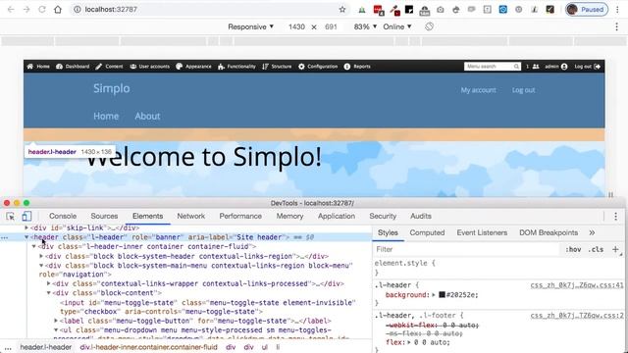The image size is (628, 353).
Task: Activate the inspect element picker icon
Action: [11, 216]
